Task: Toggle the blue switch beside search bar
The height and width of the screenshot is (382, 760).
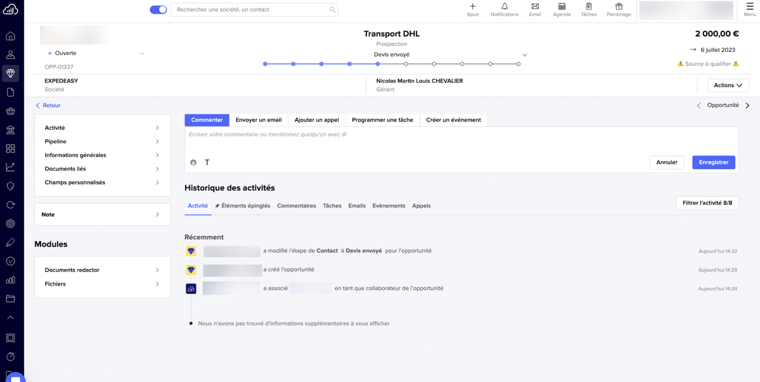Action: click(158, 9)
